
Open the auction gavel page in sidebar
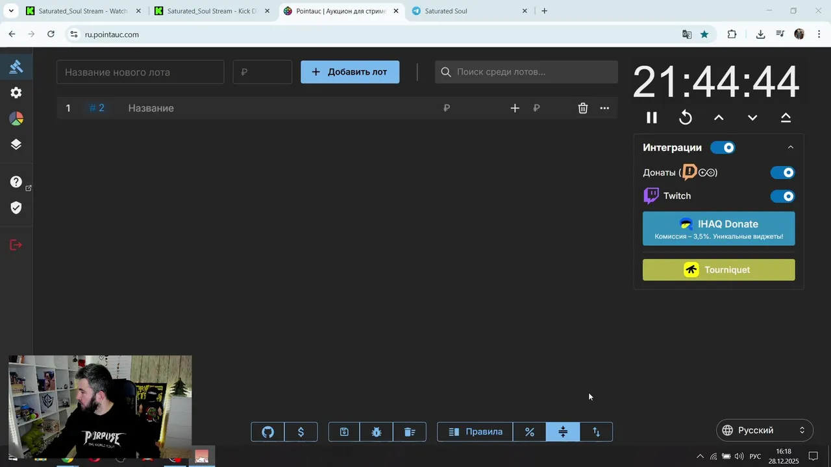(16, 66)
